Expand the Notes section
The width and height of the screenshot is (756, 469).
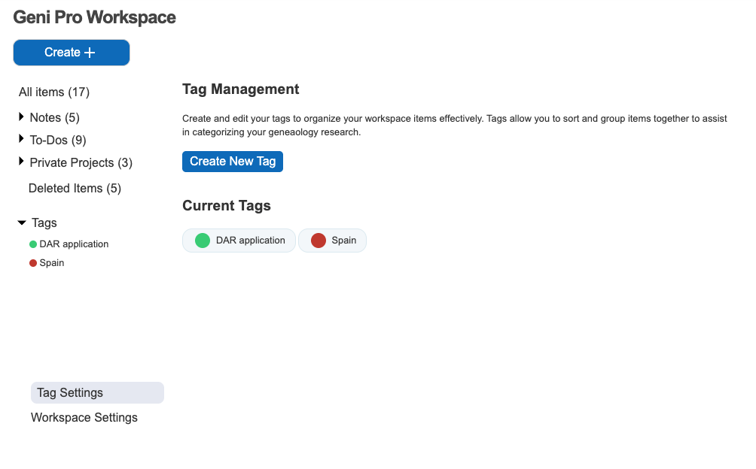[20, 117]
